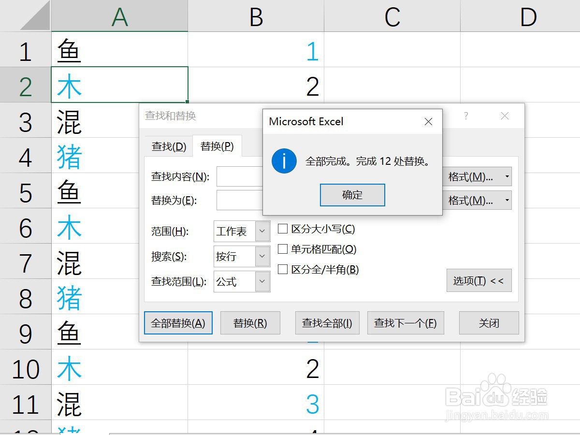The height and width of the screenshot is (435, 580).
Task: Click the blue information icon in message box
Action: click(284, 161)
